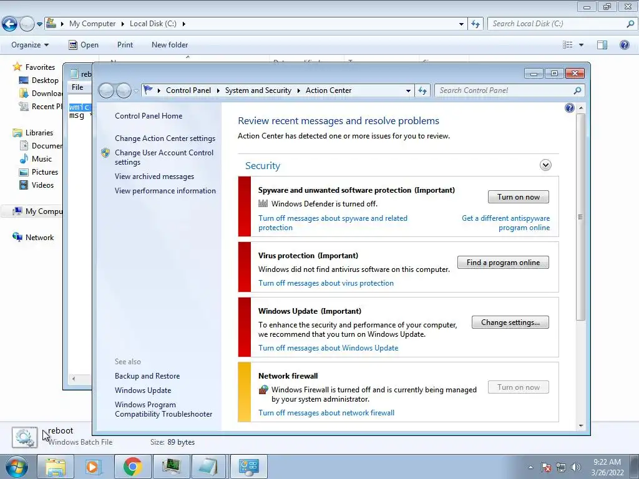Toggle the preview pane icon

pos(602,45)
